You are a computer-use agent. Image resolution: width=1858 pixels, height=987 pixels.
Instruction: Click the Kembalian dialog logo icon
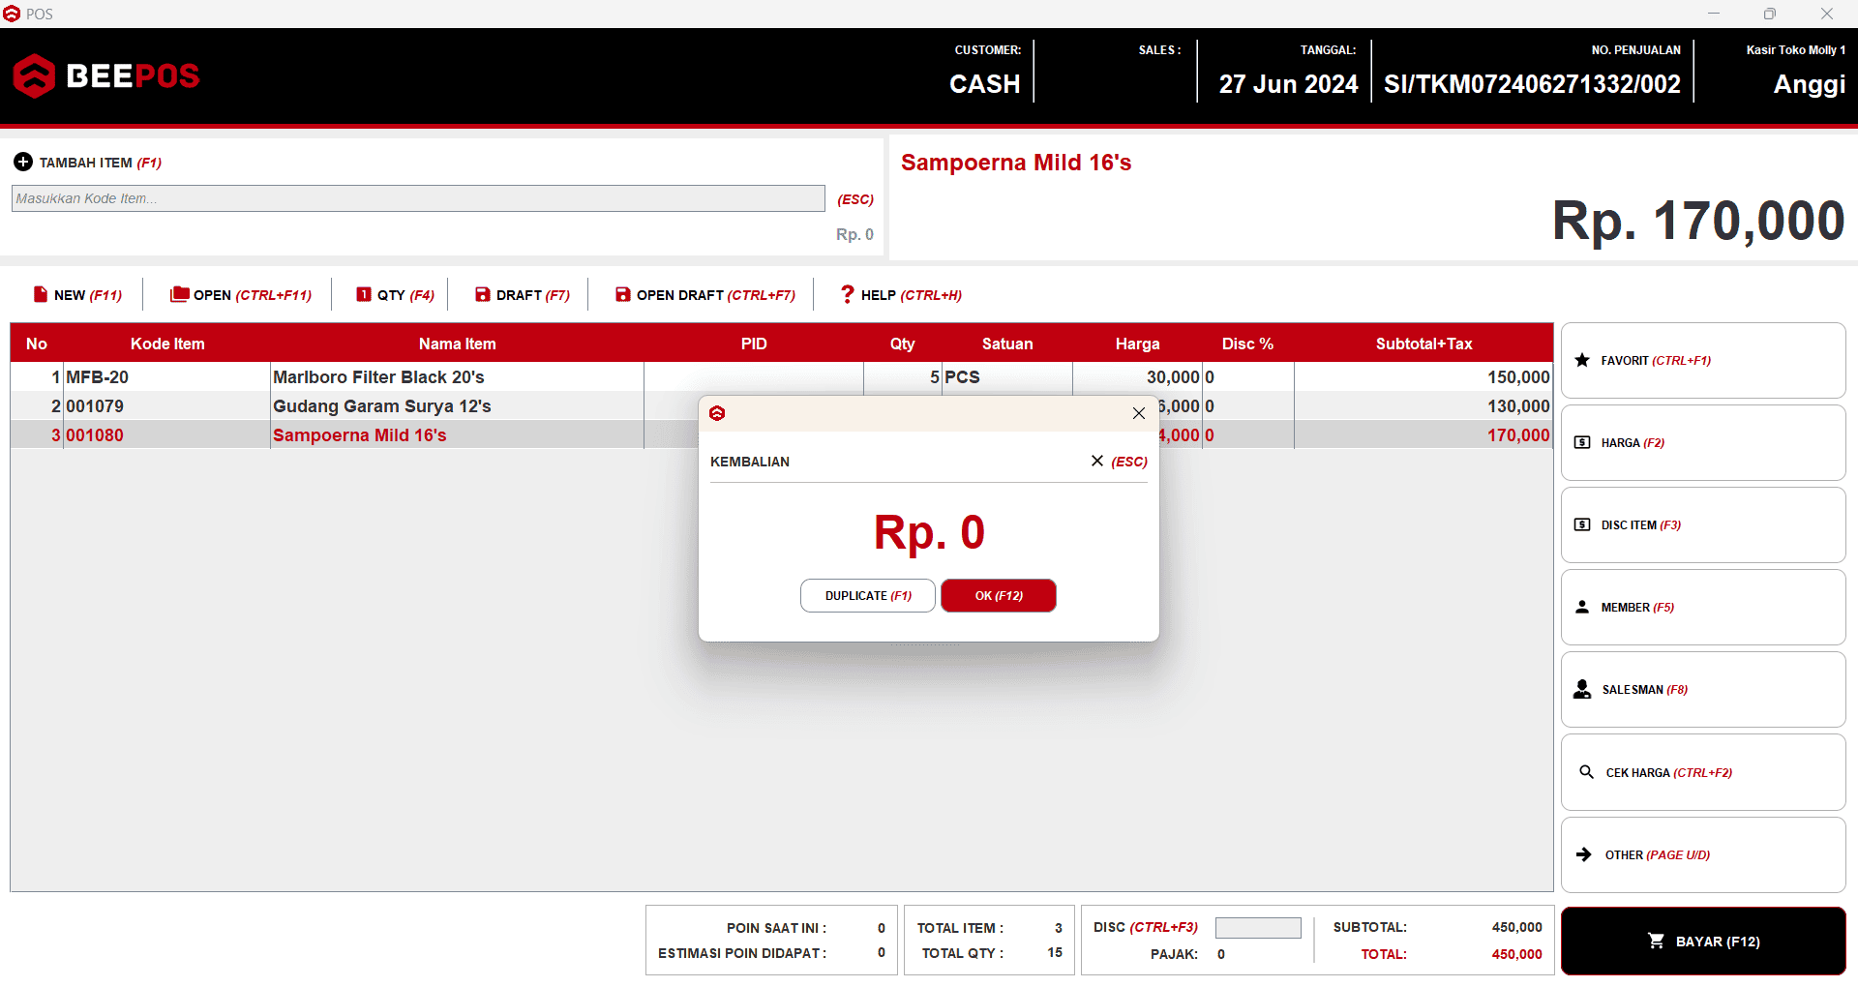(717, 413)
